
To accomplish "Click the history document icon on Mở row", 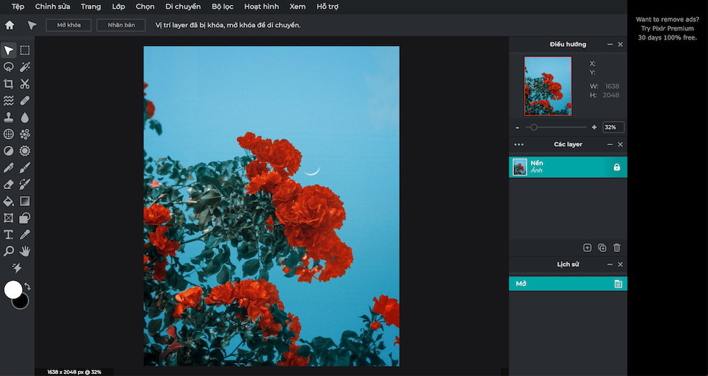I will [618, 284].
